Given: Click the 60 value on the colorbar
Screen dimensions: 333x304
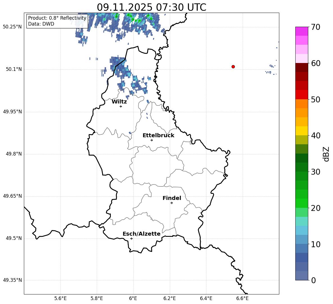Looking at the screenshot, I should point(316,63).
